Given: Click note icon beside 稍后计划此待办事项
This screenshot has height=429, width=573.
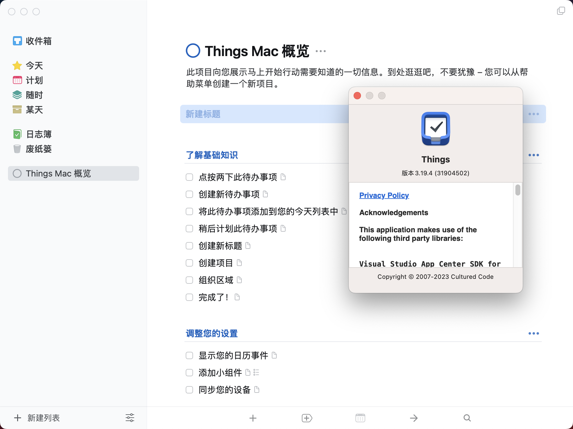Looking at the screenshot, I should click(x=283, y=228).
